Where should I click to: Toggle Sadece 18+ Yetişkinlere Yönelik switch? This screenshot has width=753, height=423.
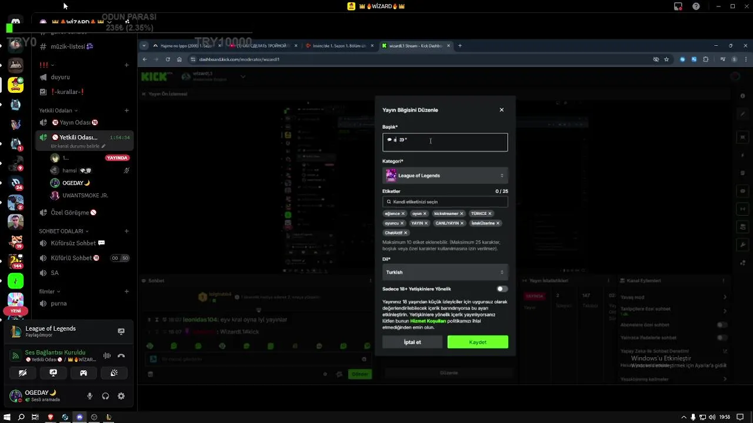(502, 289)
